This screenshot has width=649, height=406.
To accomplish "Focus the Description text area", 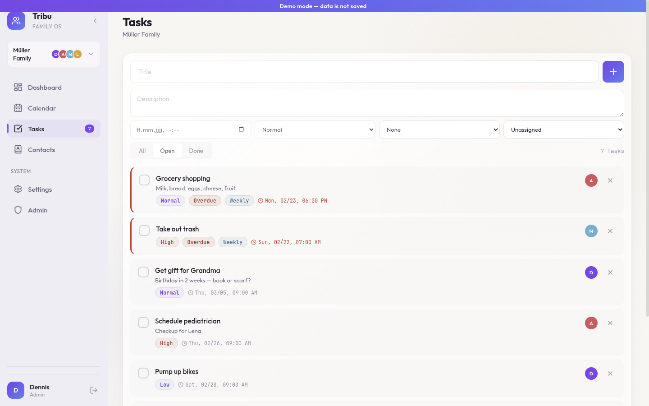I will (x=377, y=103).
